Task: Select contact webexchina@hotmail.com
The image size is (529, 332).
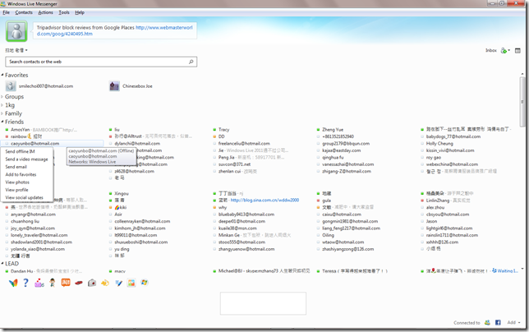Action: tap(452, 164)
